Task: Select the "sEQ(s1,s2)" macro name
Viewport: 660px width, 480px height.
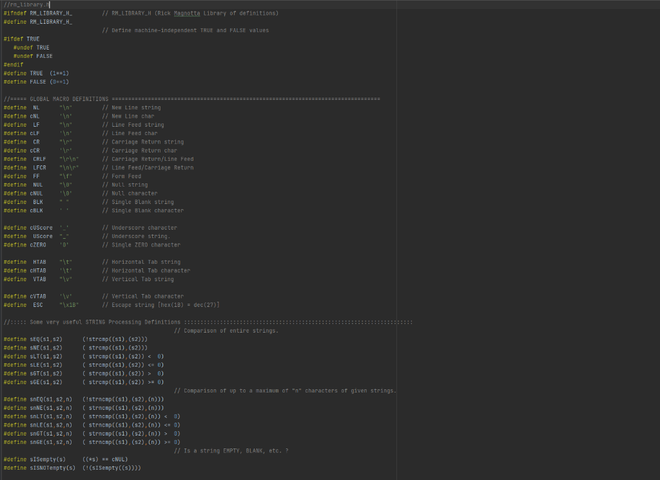Action: coord(46,339)
